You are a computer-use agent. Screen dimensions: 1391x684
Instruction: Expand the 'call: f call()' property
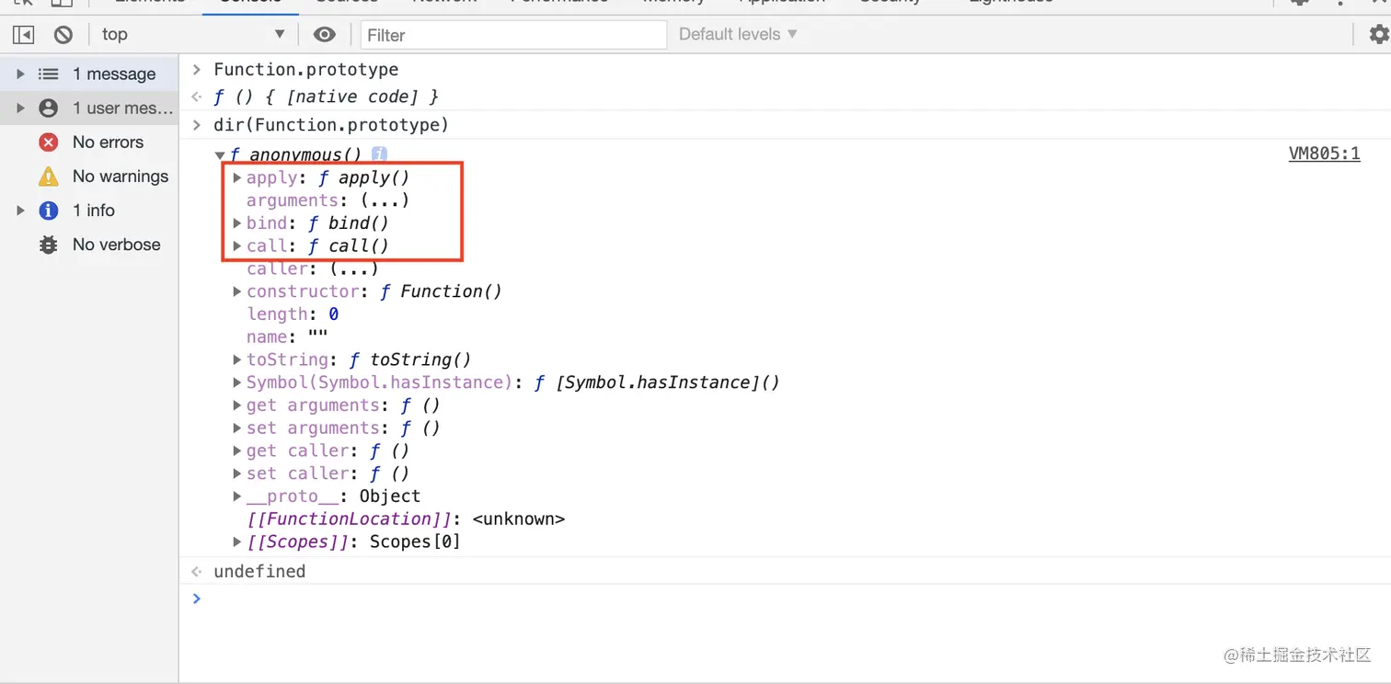237,245
